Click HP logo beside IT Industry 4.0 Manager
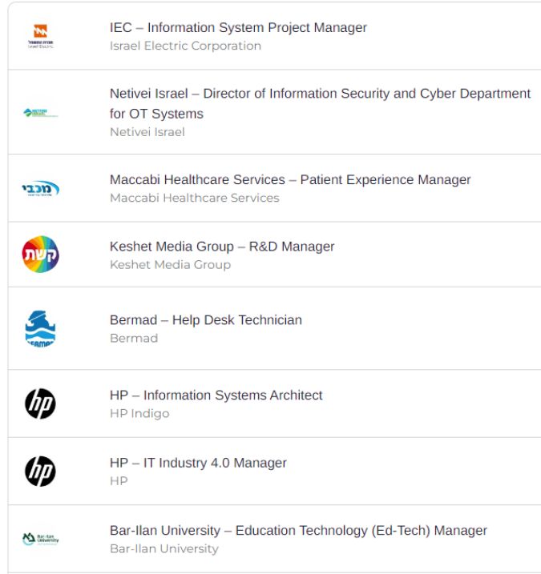The width and height of the screenshot is (541, 574). pos(40,472)
